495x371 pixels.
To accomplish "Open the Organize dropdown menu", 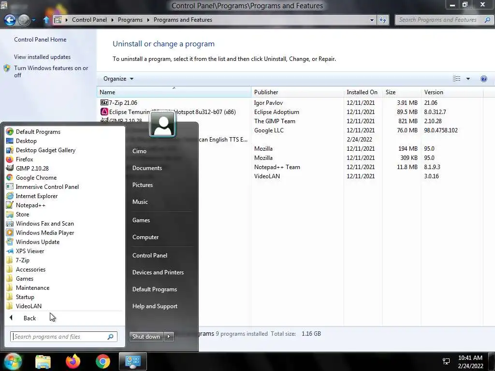I will pos(118,79).
